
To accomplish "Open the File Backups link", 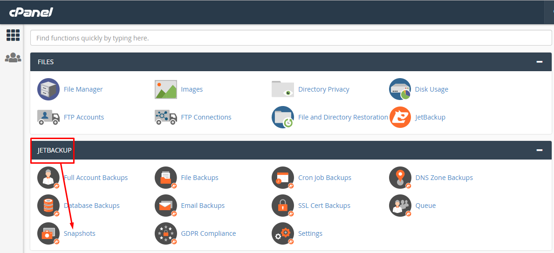I will coord(199,178).
